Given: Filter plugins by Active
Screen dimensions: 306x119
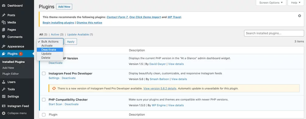Looking at the screenshot, I should click(55, 35).
